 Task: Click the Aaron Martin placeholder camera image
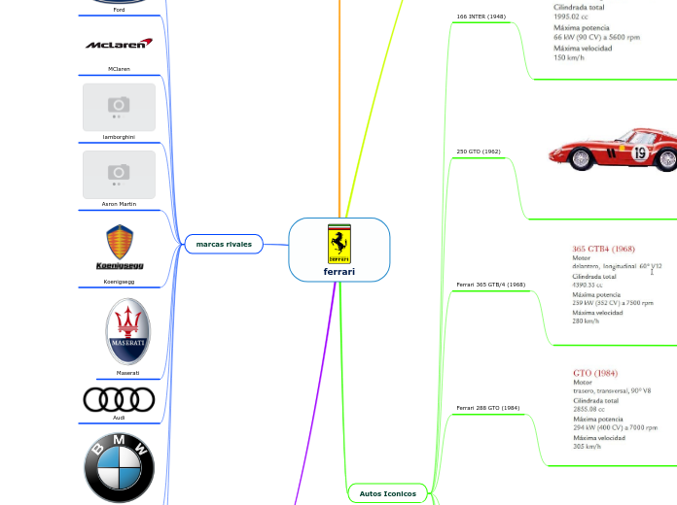click(119, 175)
